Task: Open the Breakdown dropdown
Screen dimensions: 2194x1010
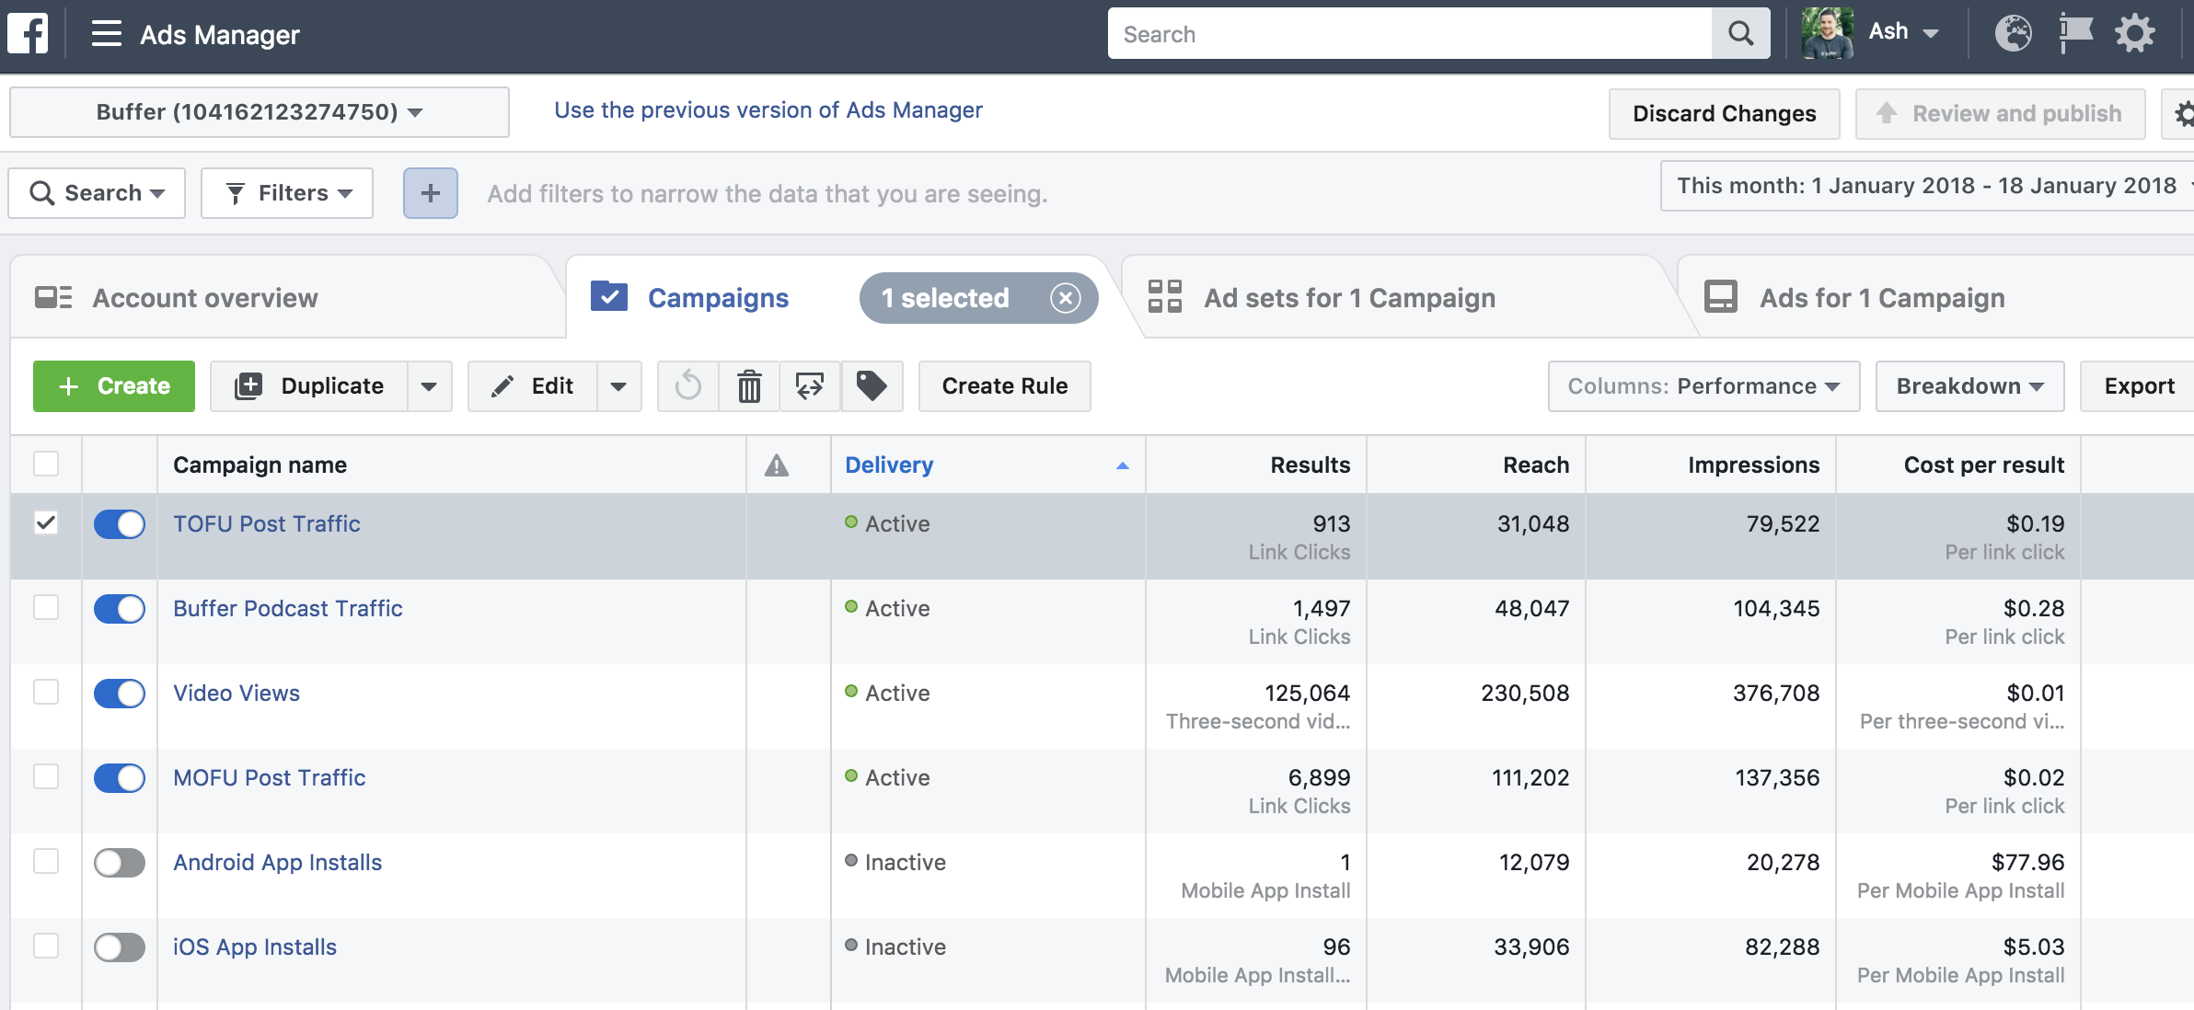Action: pyautogui.click(x=1969, y=386)
